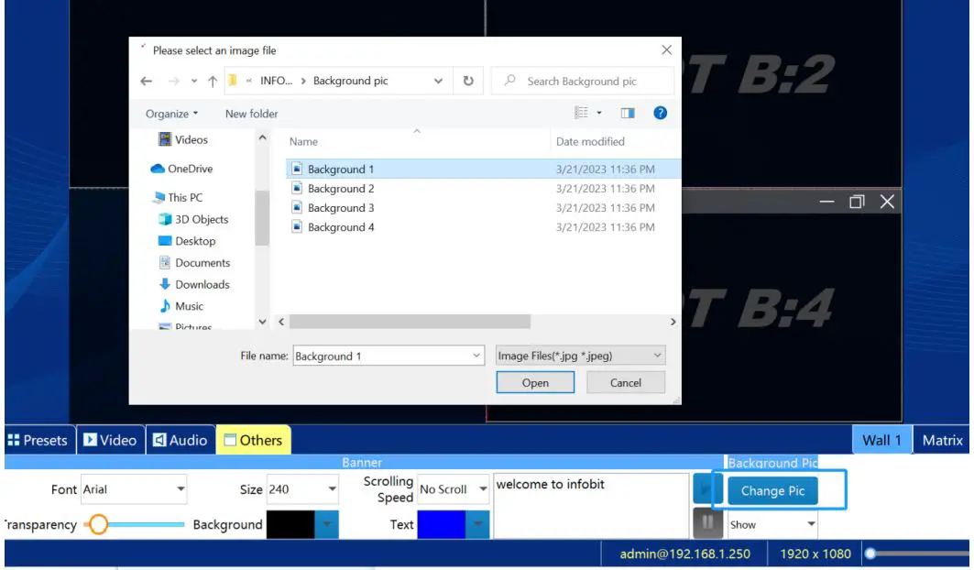Go back using the dialog's back arrow
The width and height of the screenshot is (974, 570).
tap(146, 81)
